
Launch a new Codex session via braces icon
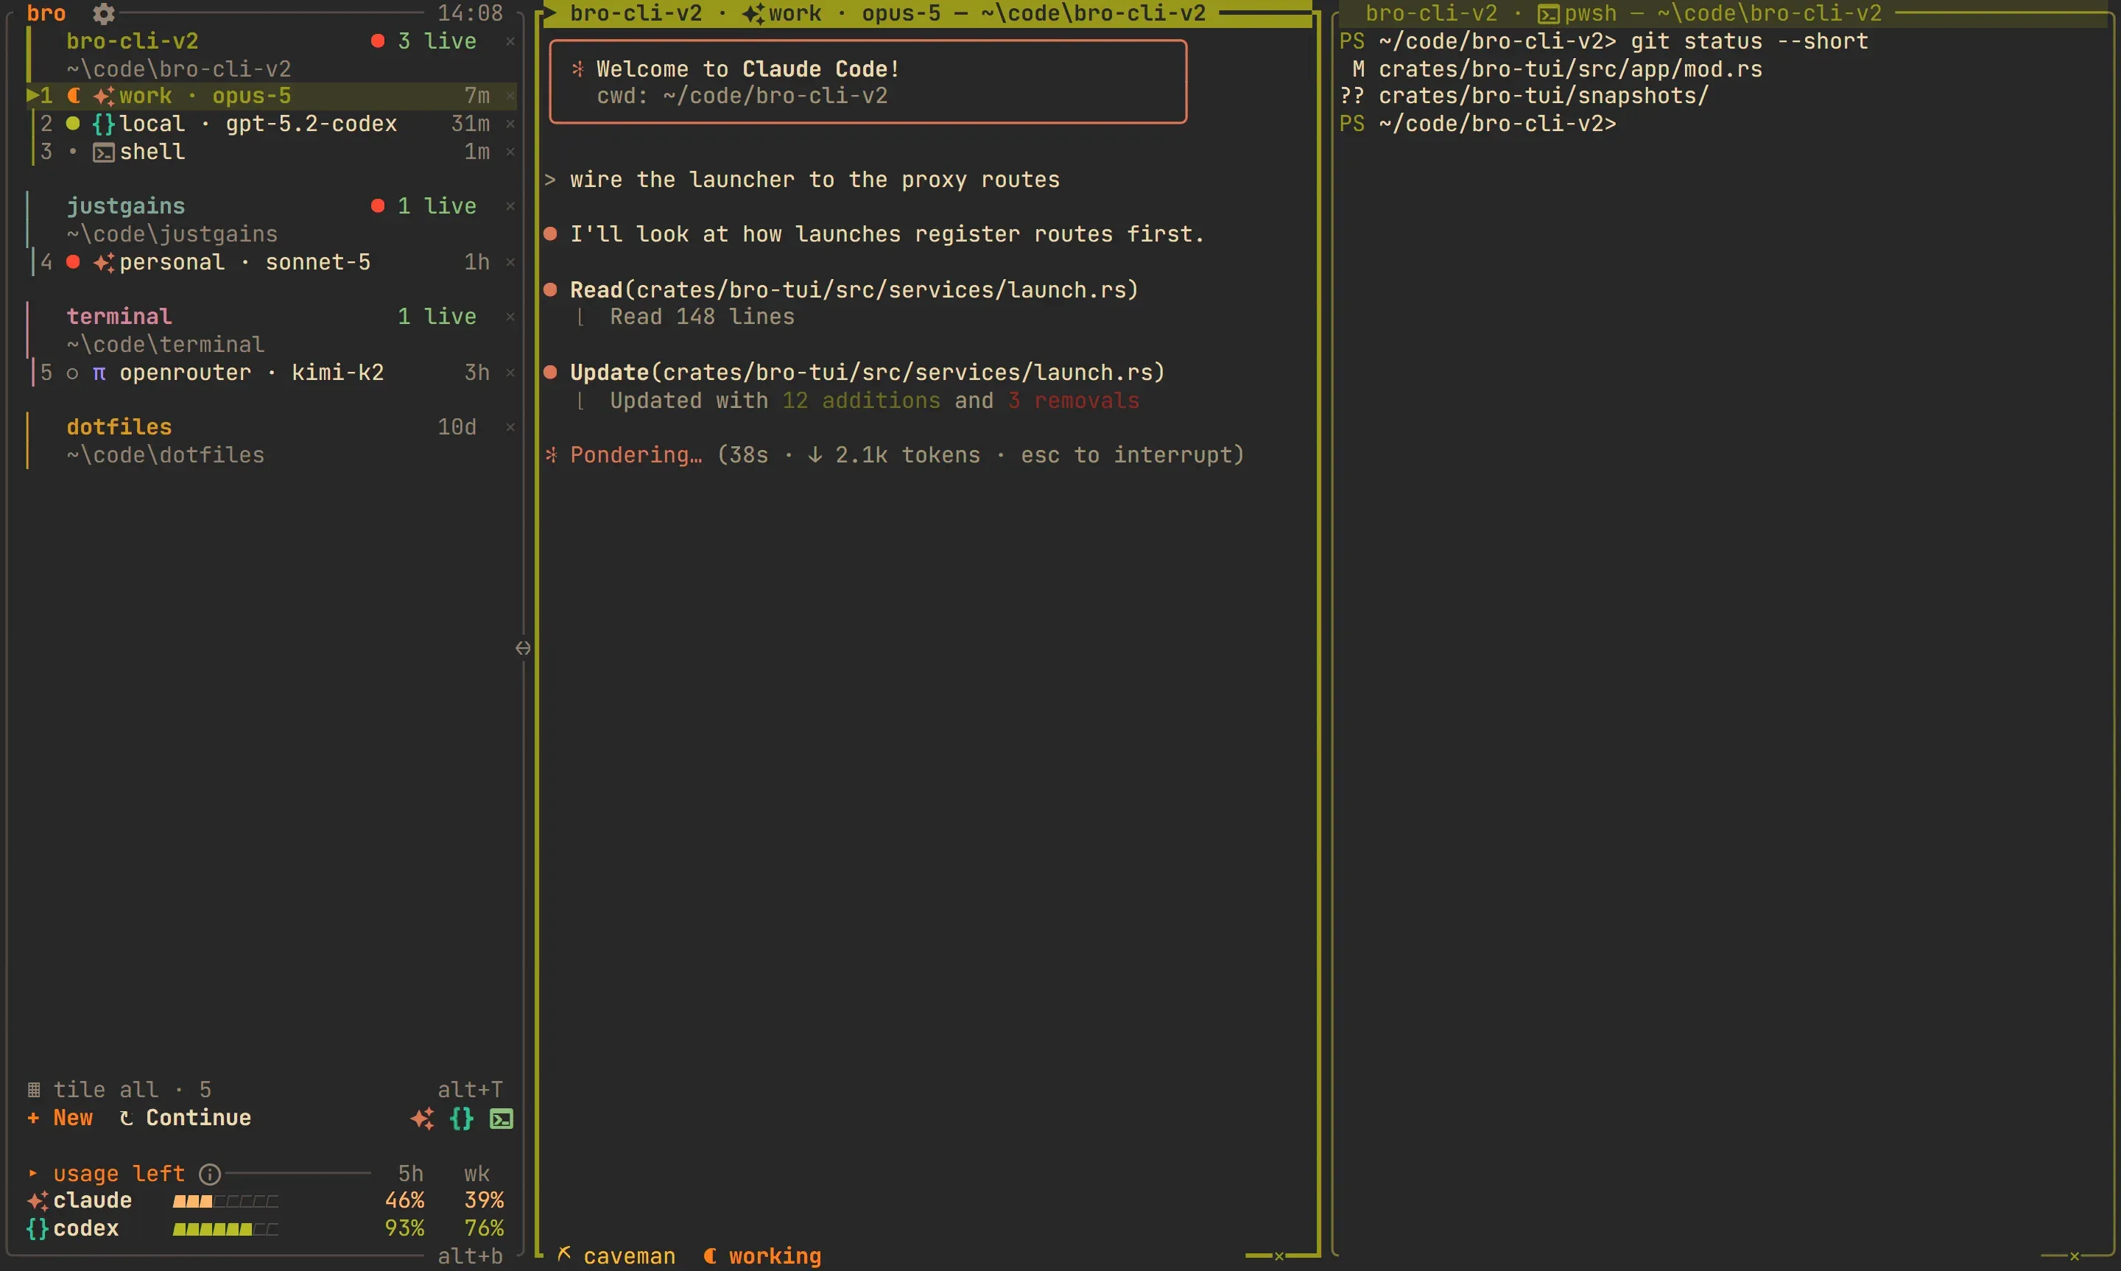462,1119
